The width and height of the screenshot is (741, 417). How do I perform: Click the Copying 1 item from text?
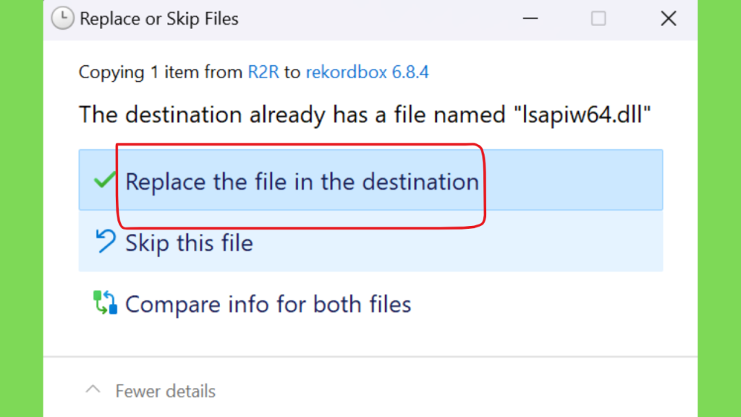161,72
